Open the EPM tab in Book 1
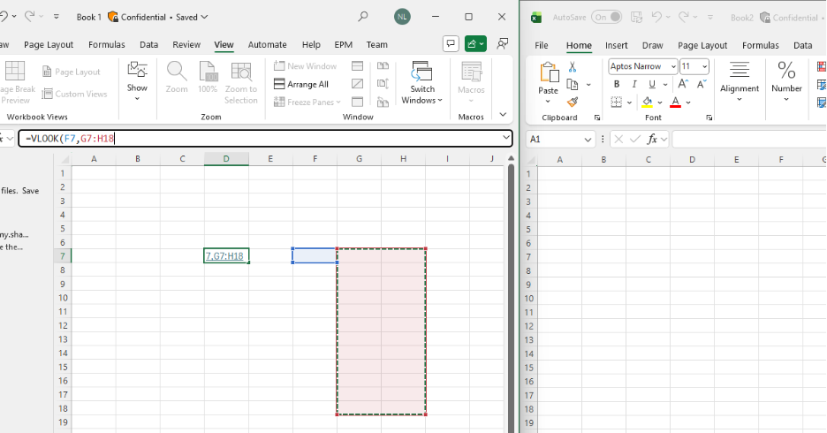 [344, 45]
